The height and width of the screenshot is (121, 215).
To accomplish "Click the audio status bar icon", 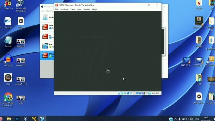I will pyautogui.click(x=125, y=93).
